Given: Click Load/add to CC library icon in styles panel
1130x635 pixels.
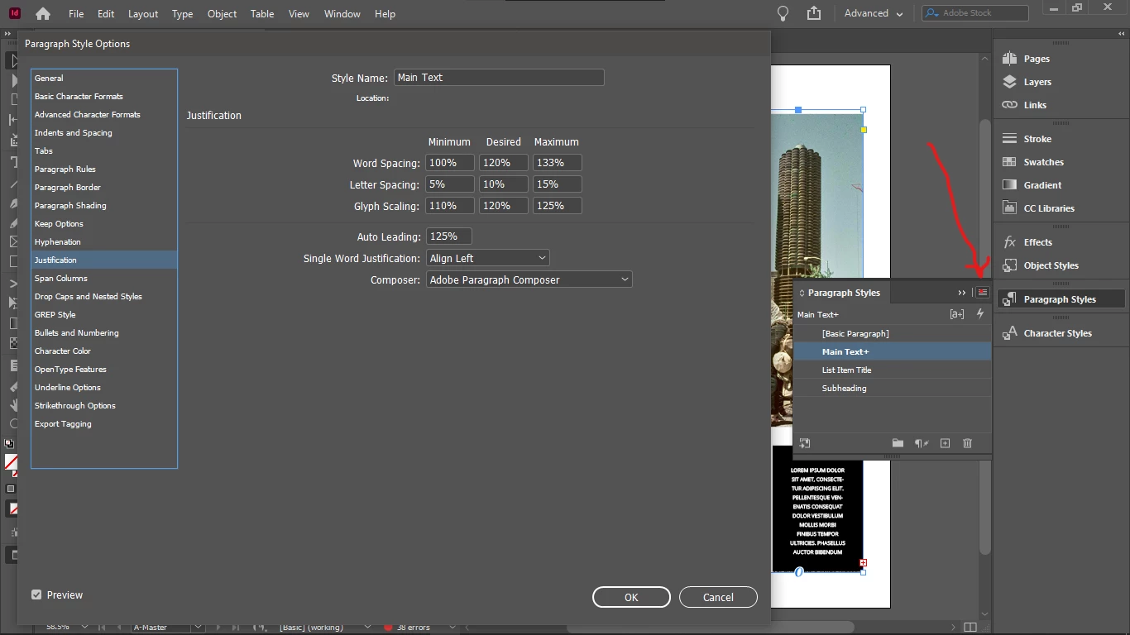Looking at the screenshot, I should pyautogui.click(x=805, y=443).
